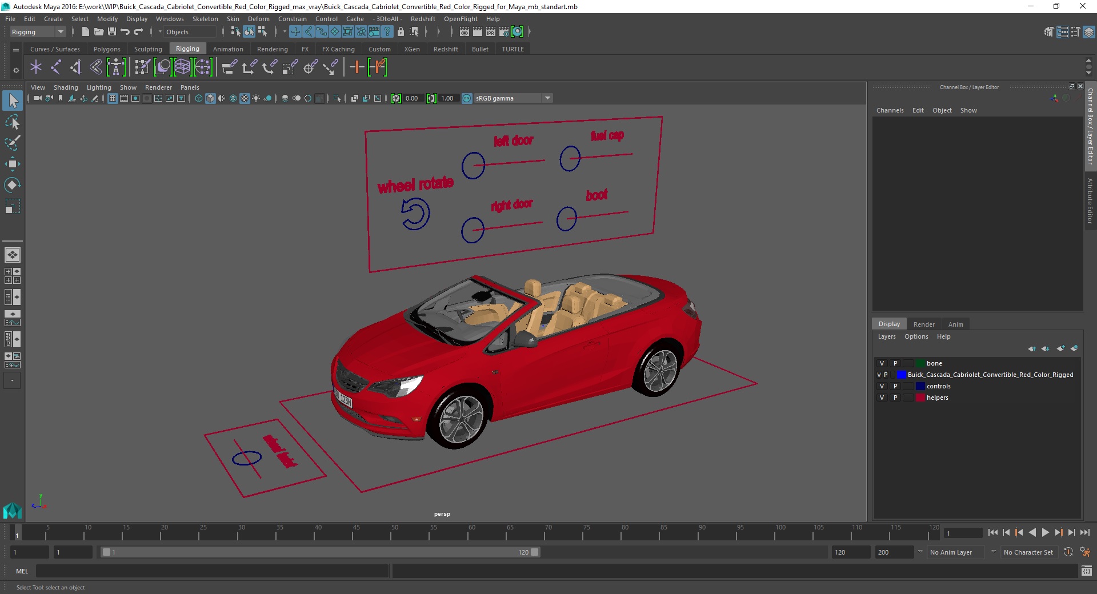Screen dimensions: 1097x594
Task: Switch to four view layout
Action: (13, 276)
